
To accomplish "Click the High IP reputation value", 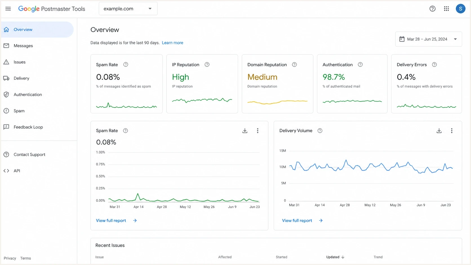I will point(181,77).
